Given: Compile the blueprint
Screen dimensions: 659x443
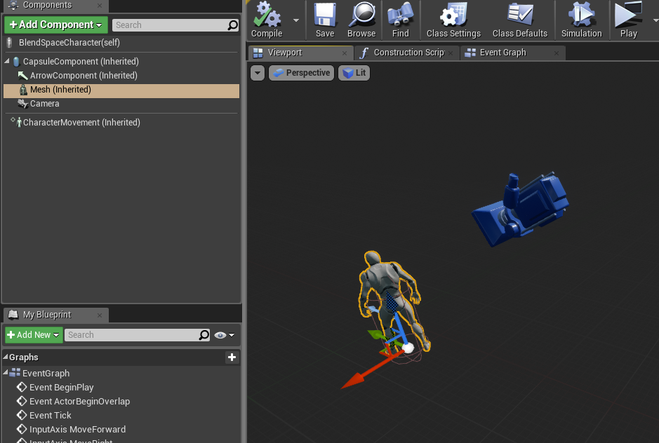Looking at the screenshot, I should (269, 20).
